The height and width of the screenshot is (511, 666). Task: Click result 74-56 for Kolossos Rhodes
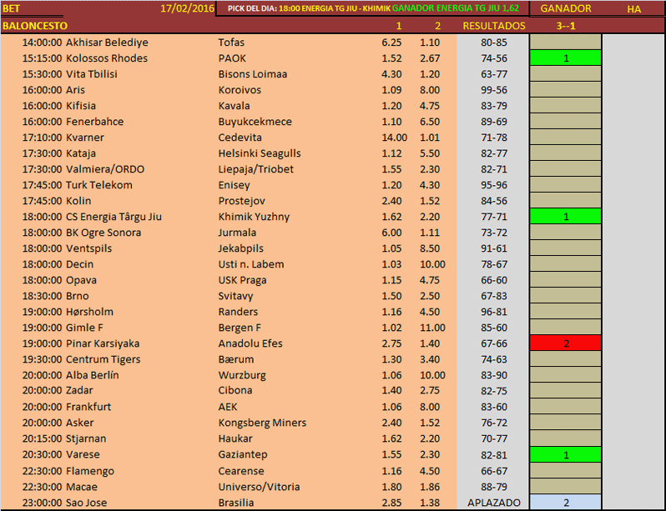point(493,58)
